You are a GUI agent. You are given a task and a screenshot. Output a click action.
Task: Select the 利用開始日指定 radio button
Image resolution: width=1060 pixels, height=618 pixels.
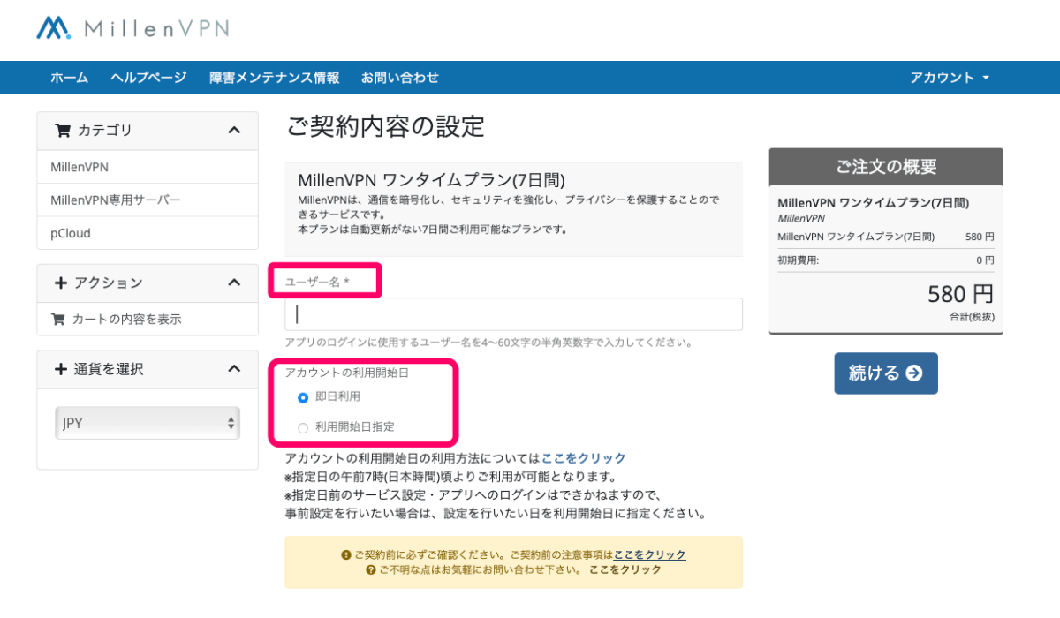coord(303,427)
